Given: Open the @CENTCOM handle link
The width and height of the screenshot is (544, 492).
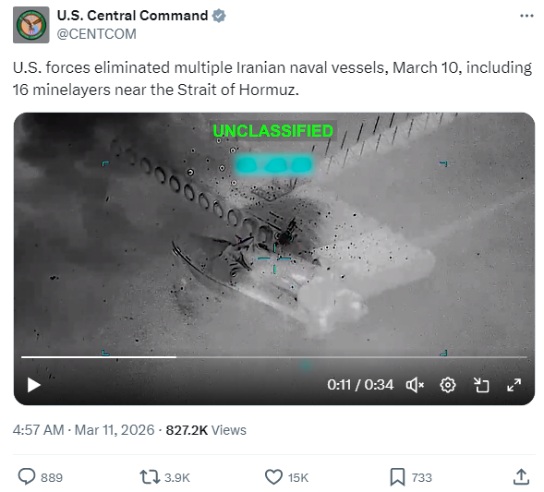Looking at the screenshot, I should pyautogui.click(x=96, y=34).
